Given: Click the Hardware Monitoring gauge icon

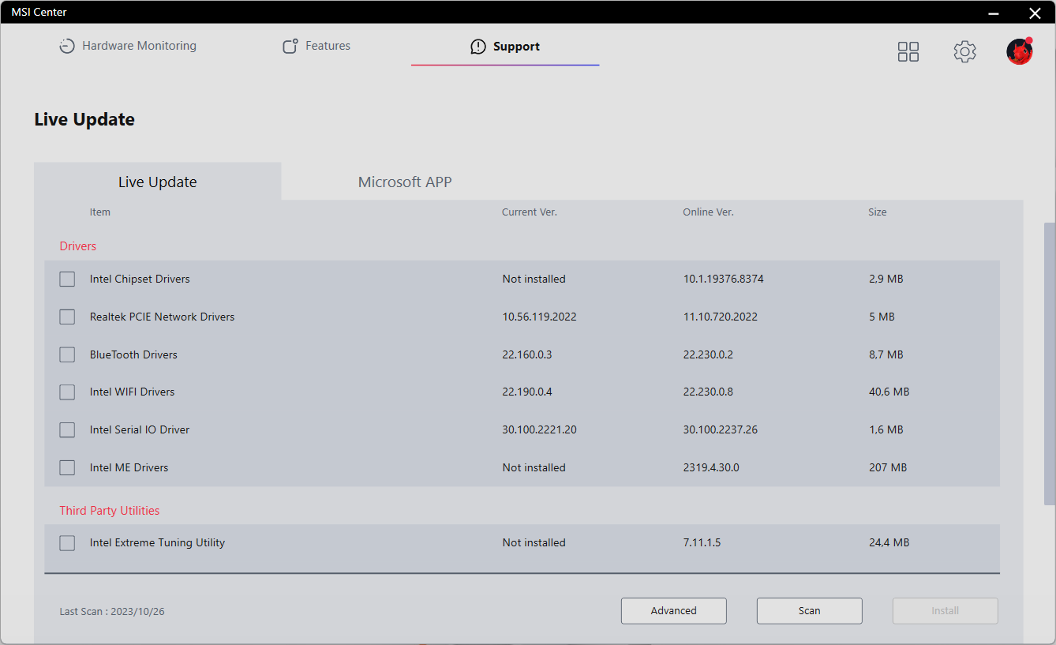Looking at the screenshot, I should coord(67,47).
